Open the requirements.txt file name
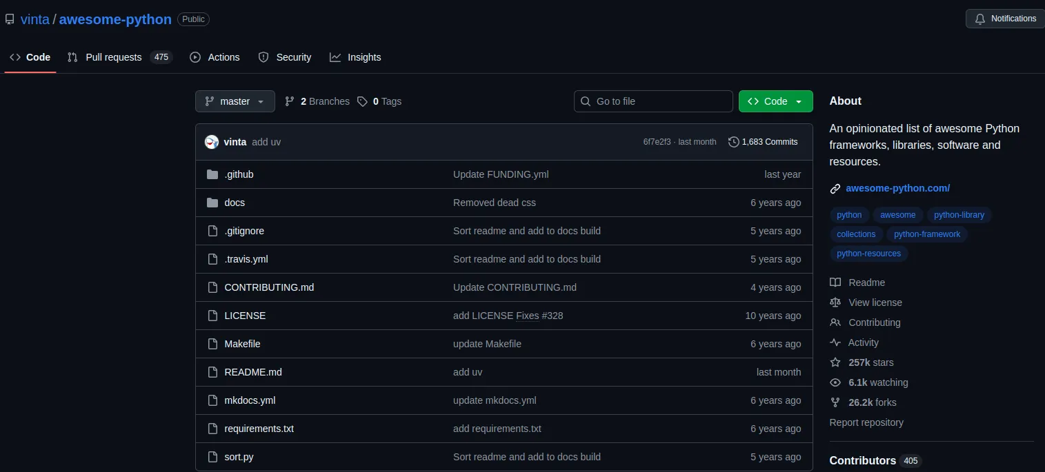 pos(259,429)
